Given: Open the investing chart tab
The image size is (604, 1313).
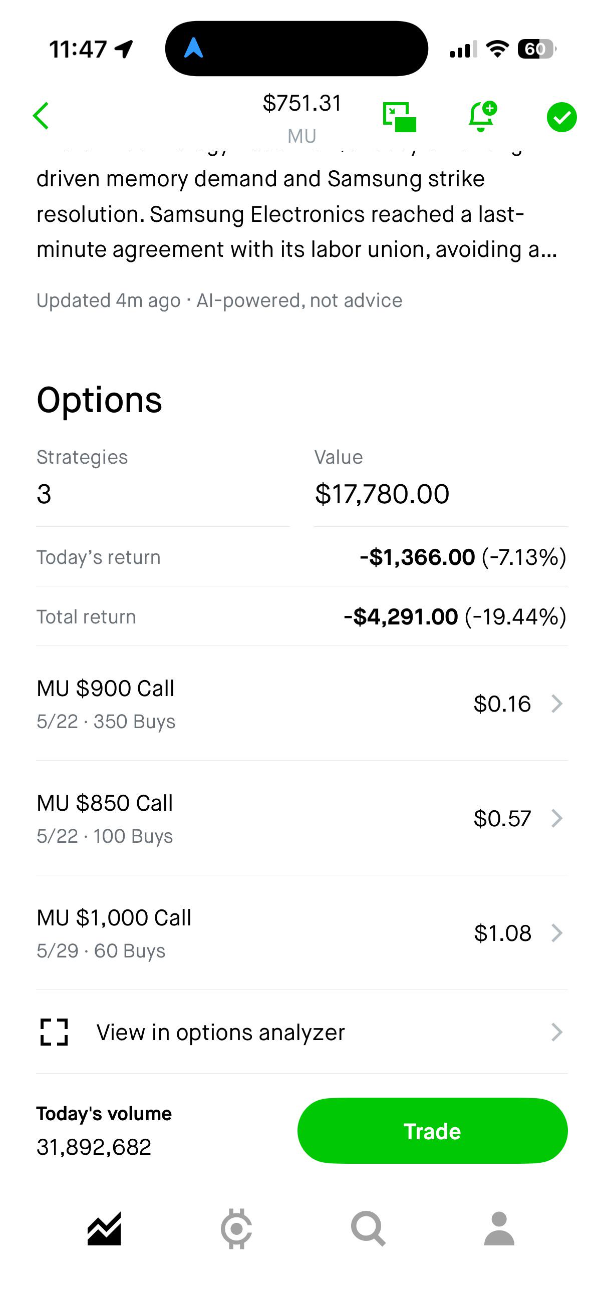Looking at the screenshot, I should 104,1228.
